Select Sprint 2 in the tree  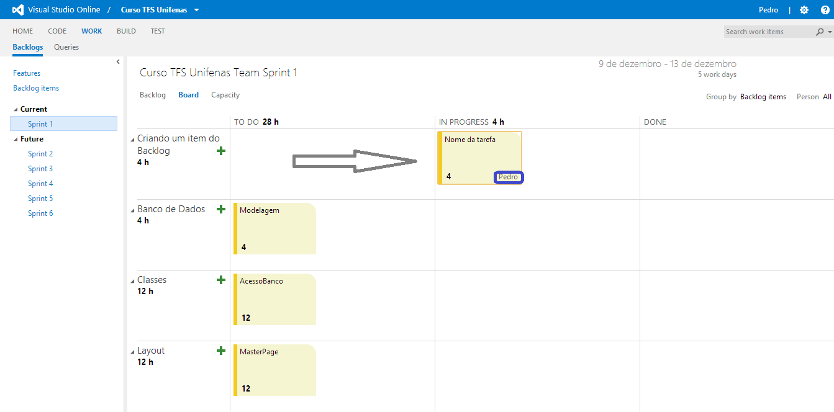(x=40, y=154)
